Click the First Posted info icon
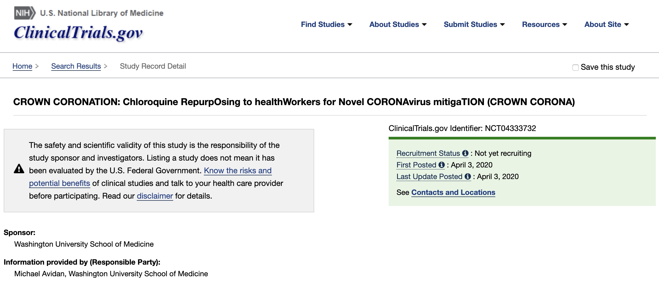The image size is (659, 281). [x=441, y=165]
